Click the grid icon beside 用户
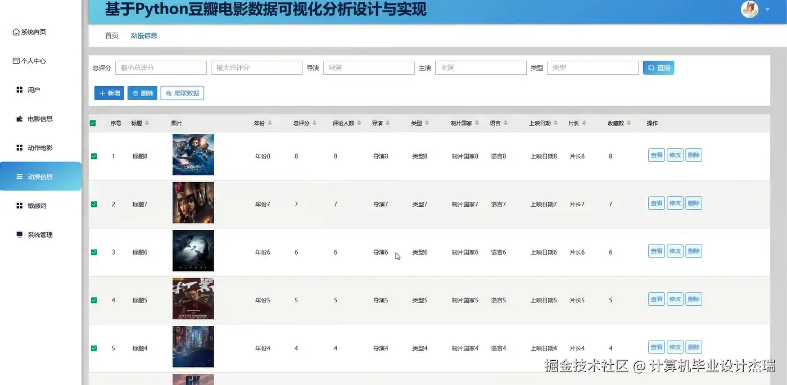787x385 pixels. click(x=19, y=90)
